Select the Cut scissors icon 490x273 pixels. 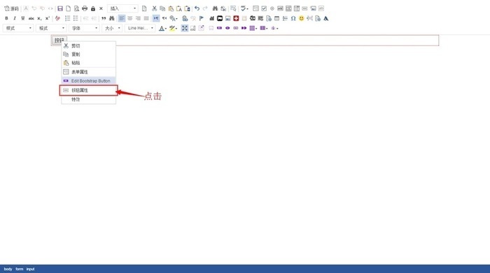[x=155, y=8]
